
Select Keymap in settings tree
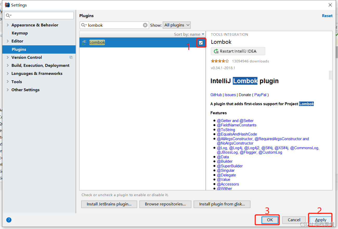coord(20,33)
